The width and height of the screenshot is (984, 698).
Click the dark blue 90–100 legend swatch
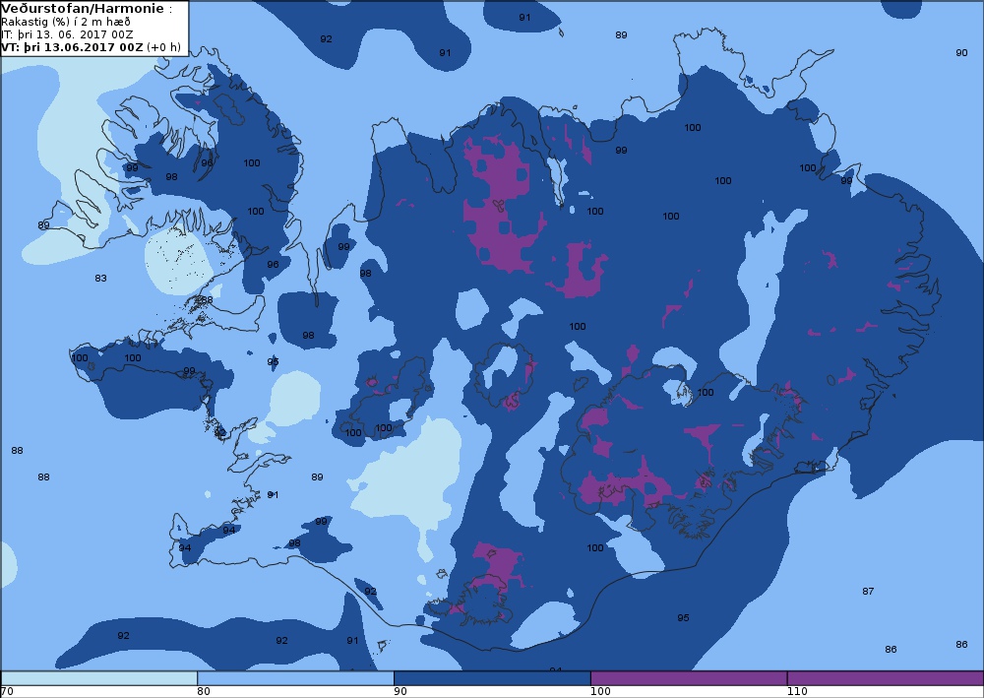tap(492, 678)
